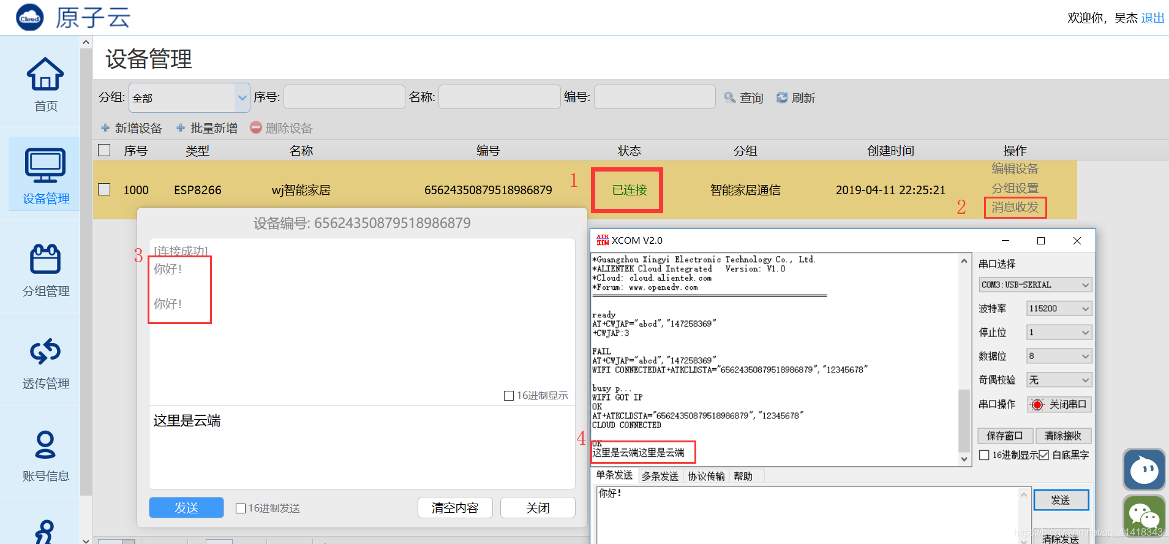Minimize the XCOM window
The width and height of the screenshot is (1169, 544).
[x=1005, y=241]
